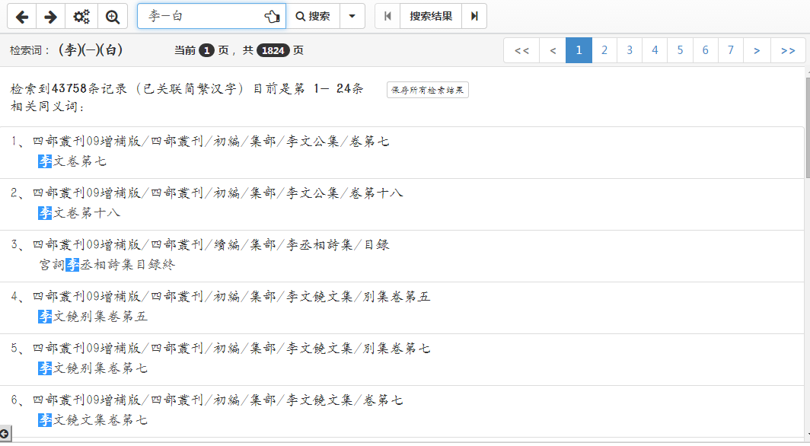
Task: Save all results with 保存所有检索结果
Action: pyautogui.click(x=427, y=90)
